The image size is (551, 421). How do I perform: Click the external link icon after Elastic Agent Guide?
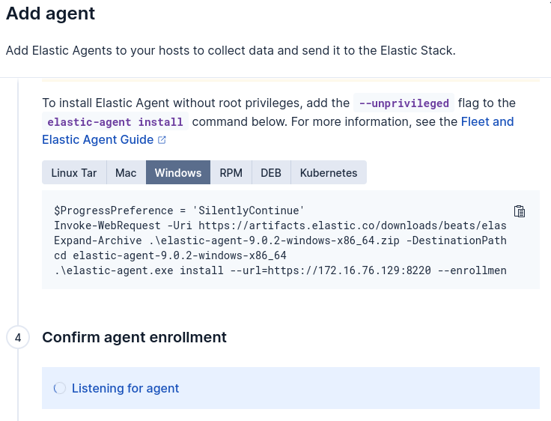click(x=162, y=140)
